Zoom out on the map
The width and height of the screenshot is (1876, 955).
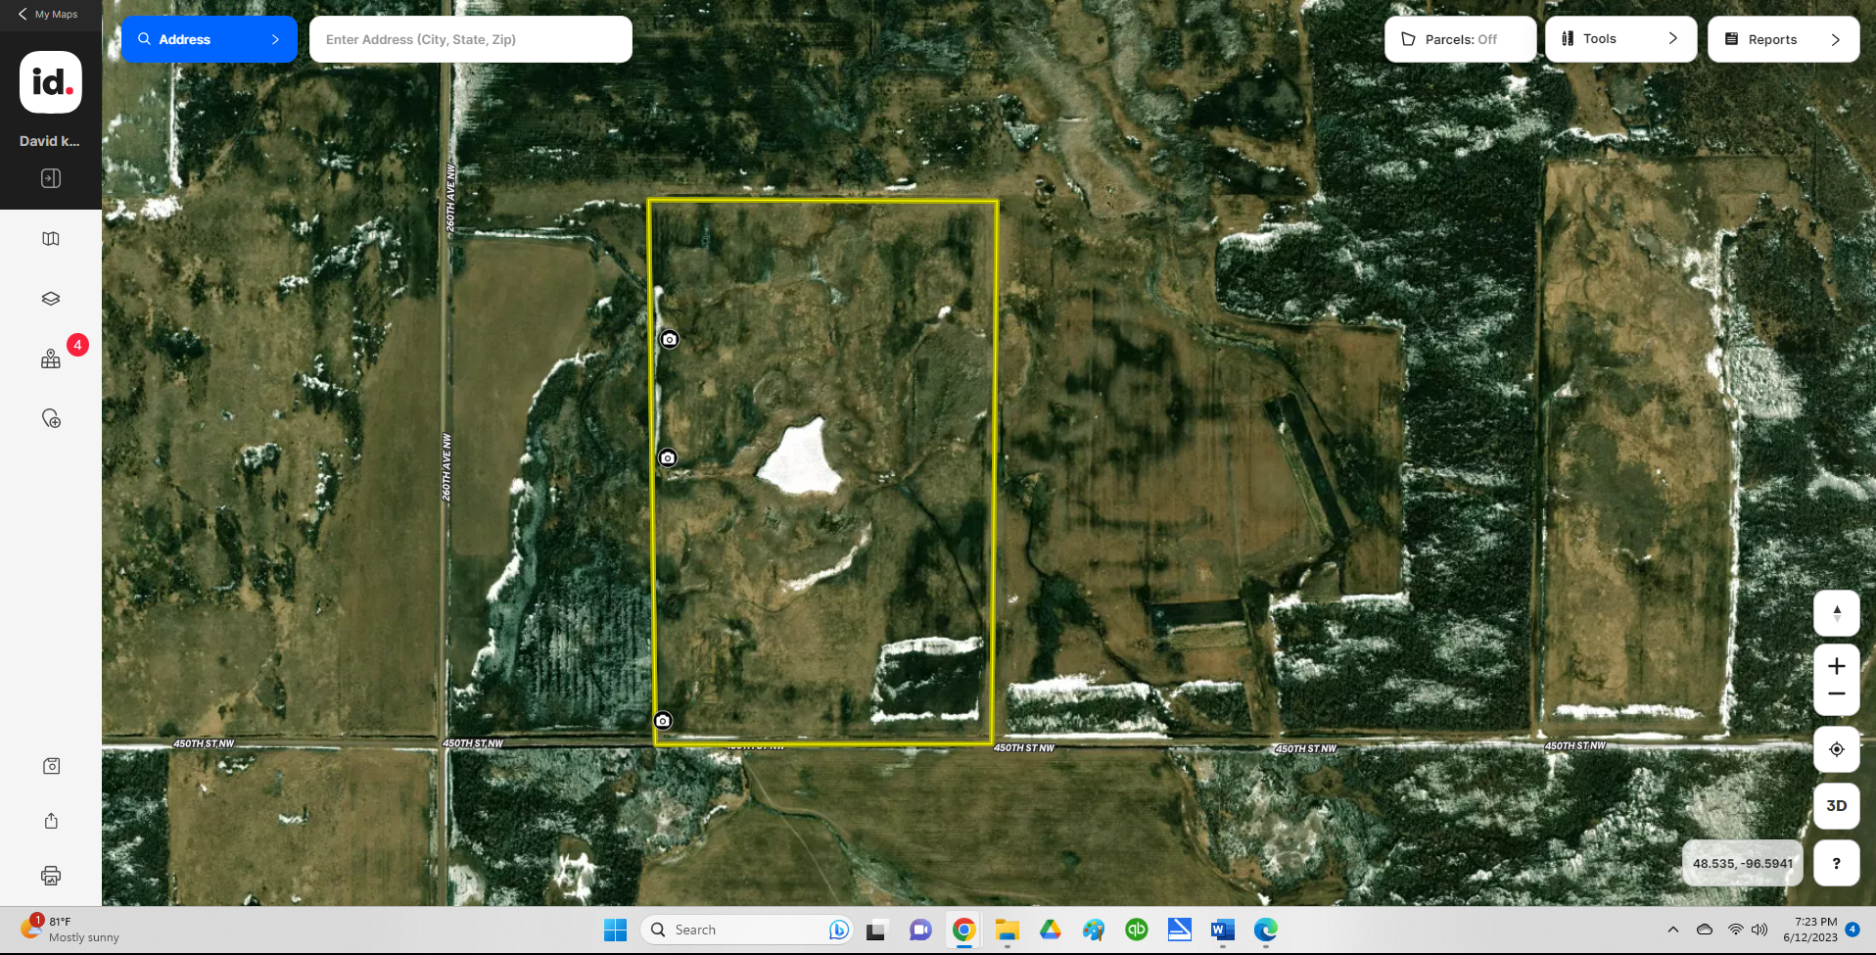click(x=1836, y=694)
